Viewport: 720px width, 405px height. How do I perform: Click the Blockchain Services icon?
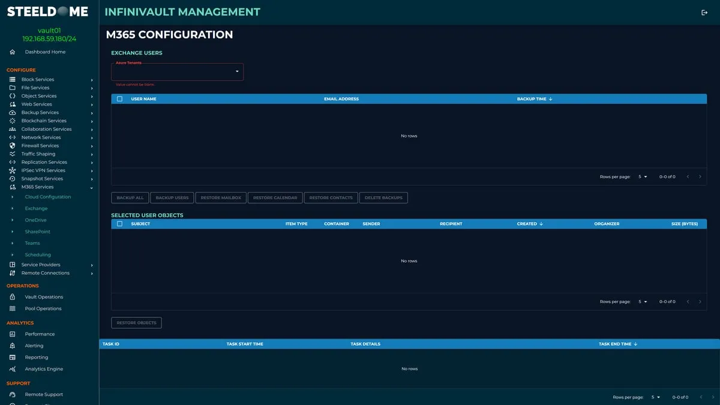11,121
